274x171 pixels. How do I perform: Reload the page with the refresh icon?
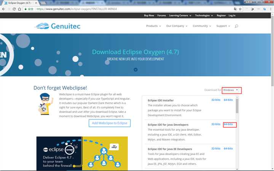point(14,9)
